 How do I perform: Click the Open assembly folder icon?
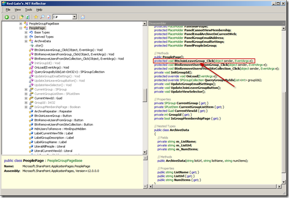[21, 17]
